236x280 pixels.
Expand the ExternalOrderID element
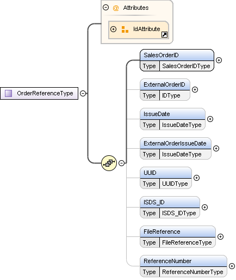click(x=195, y=89)
